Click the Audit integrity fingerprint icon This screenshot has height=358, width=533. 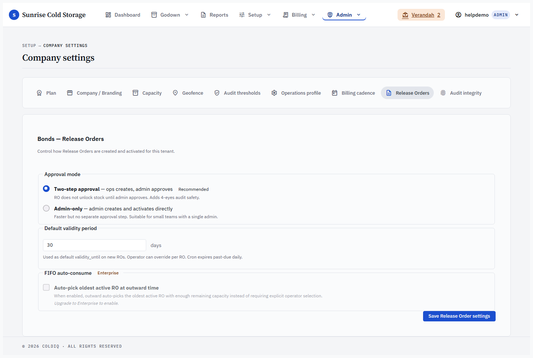tap(443, 93)
